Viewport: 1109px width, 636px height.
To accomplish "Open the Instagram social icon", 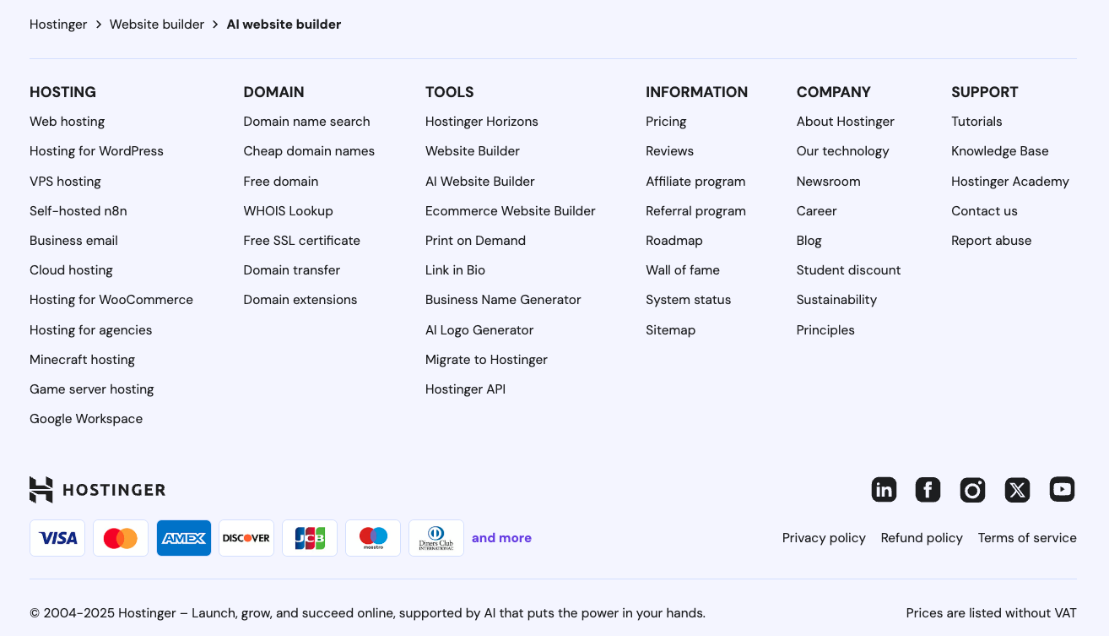I will coord(972,489).
